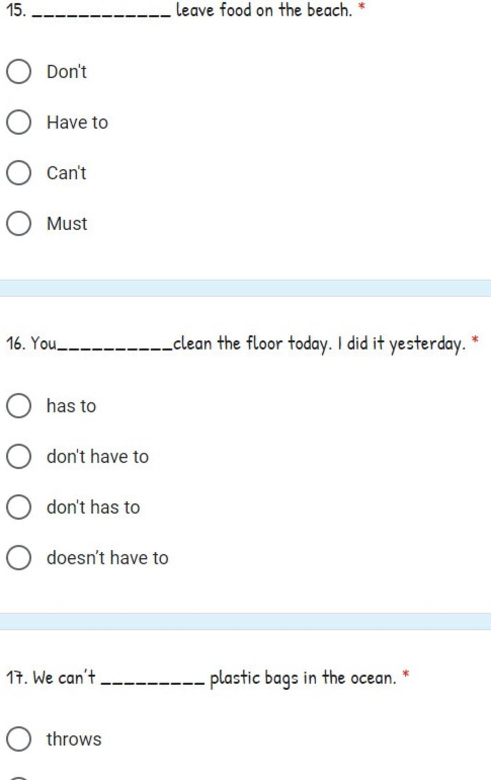The height and width of the screenshot is (780, 491).
Task: Mark the "don't has to" radio circle
Action: 19,507
